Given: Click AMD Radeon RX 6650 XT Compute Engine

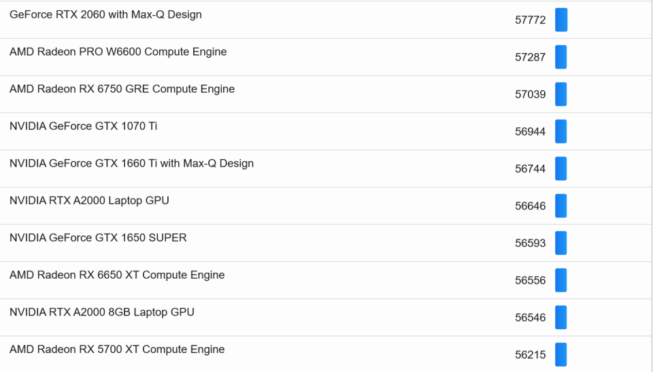Looking at the screenshot, I should [x=116, y=275].
